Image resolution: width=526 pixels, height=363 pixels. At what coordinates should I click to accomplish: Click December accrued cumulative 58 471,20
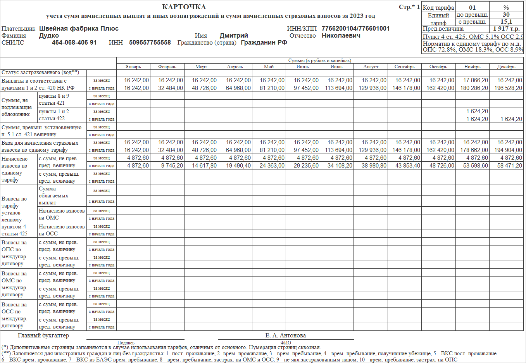pos(510,166)
